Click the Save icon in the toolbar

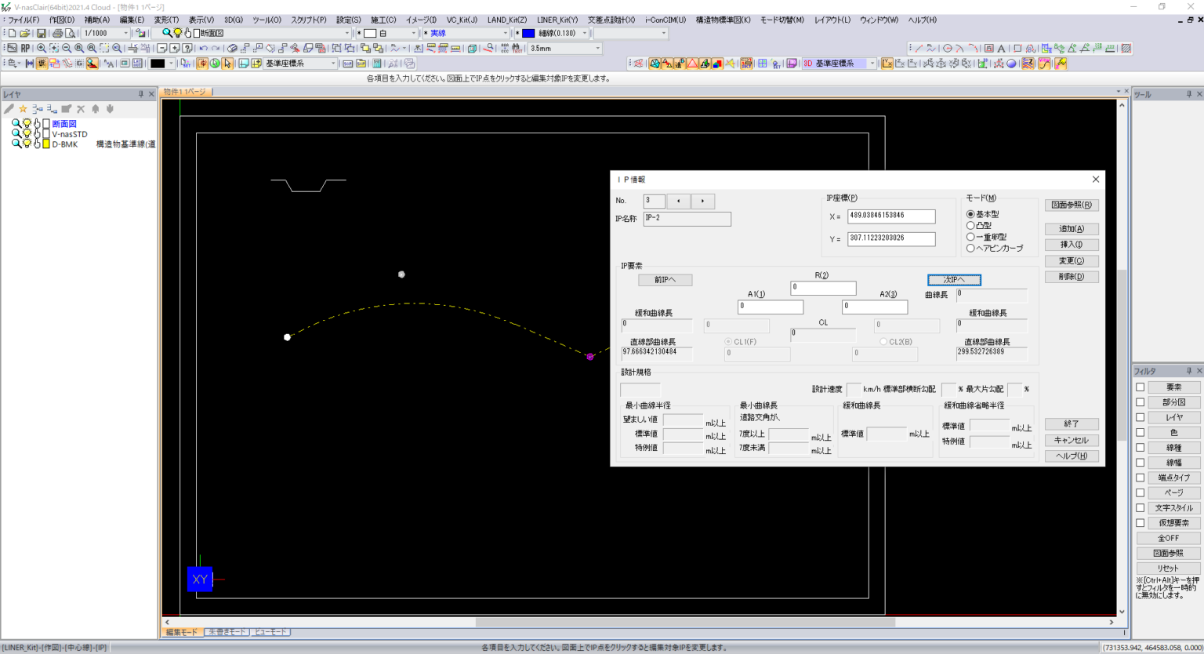pyautogui.click(x=42, y=33)
